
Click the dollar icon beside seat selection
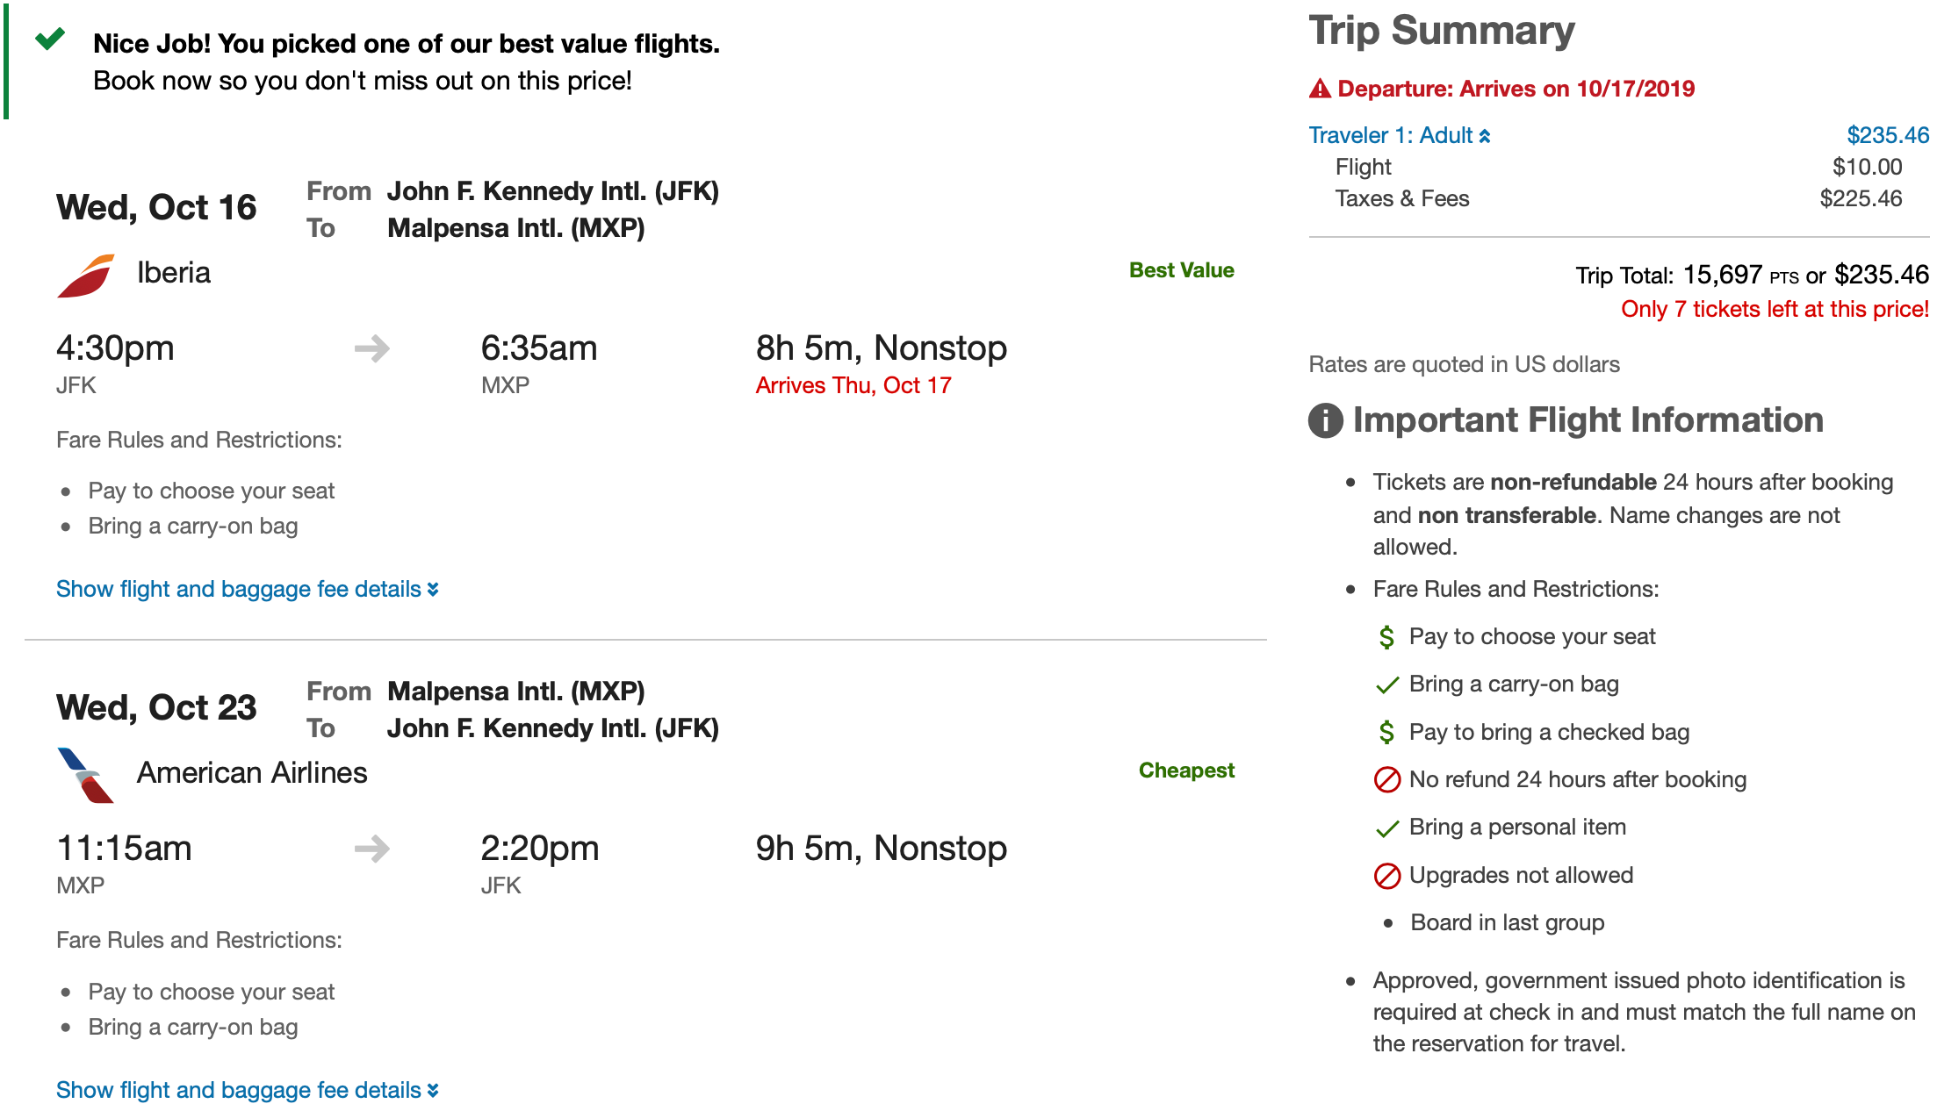click(x=1386, y=637)
